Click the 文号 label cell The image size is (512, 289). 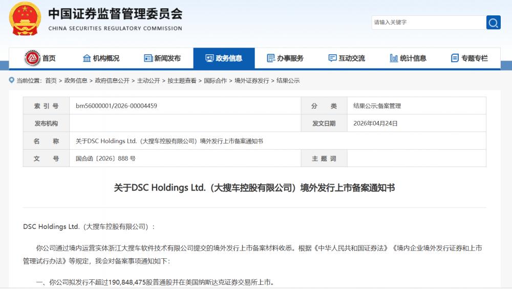tap(47, 158)
